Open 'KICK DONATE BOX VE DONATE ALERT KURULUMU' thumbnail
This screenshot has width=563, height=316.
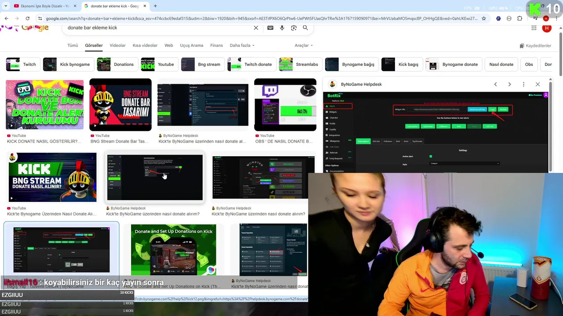pos(44,105)
